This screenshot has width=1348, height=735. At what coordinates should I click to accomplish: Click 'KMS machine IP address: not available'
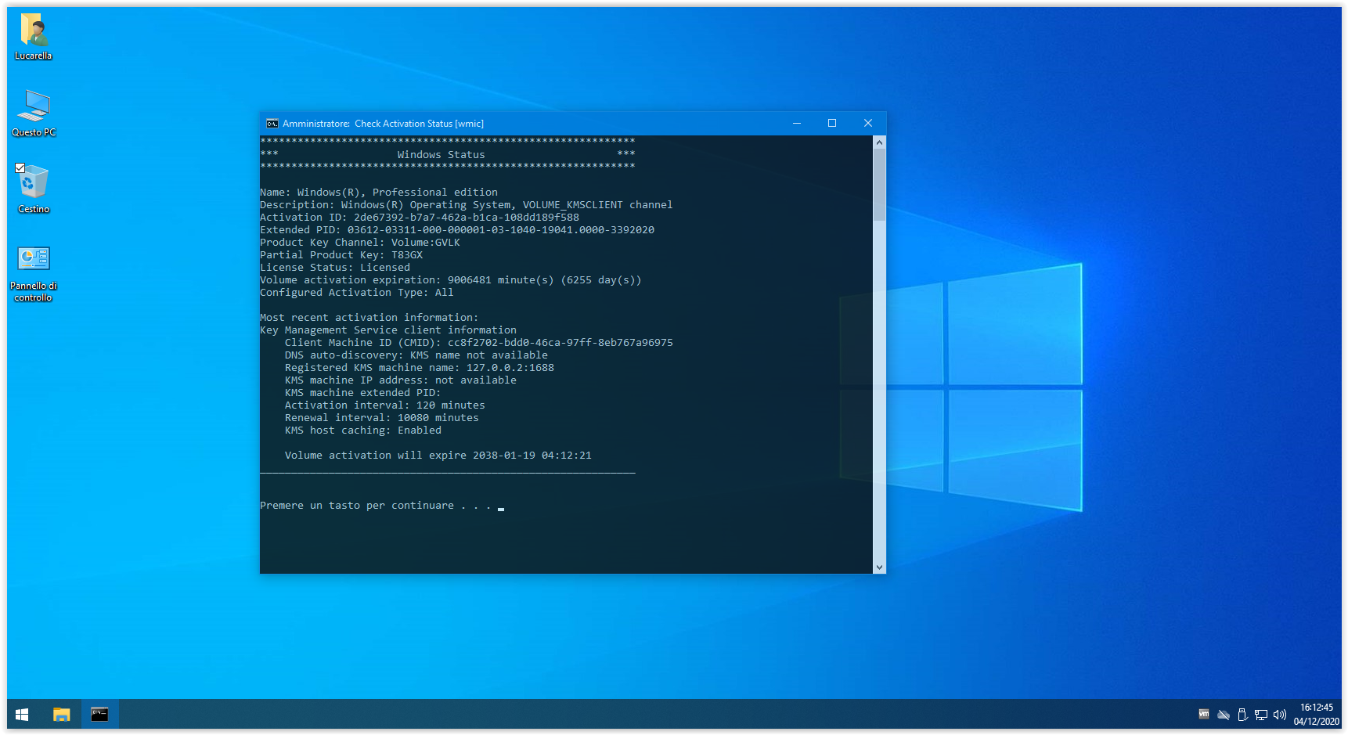pyautogui.click(x=401, y=380)
